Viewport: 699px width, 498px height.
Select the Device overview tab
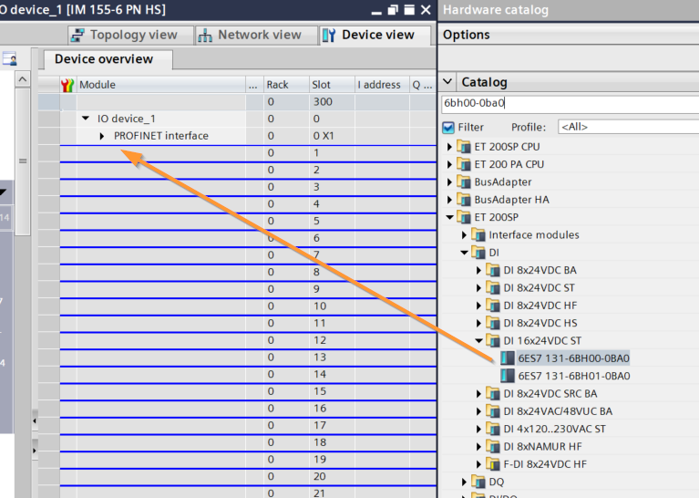[104, 59]
